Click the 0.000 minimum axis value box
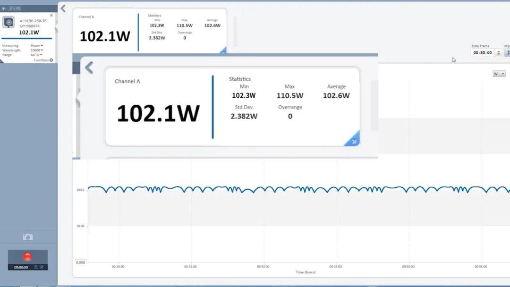 [x=81, y=262]
